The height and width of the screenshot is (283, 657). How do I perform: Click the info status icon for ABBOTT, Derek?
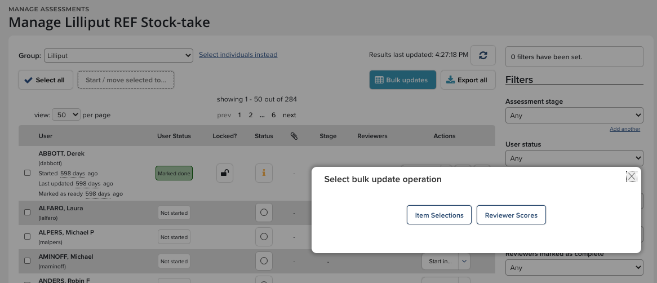click(264, 173)
